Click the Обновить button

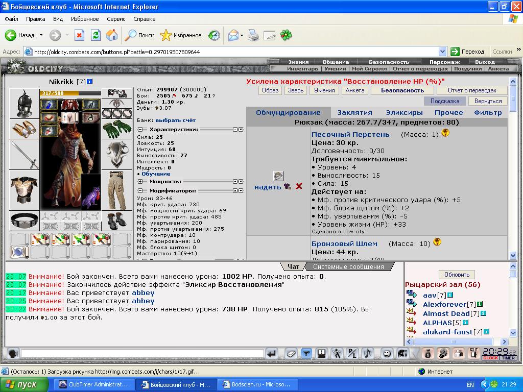coord(457,275)
